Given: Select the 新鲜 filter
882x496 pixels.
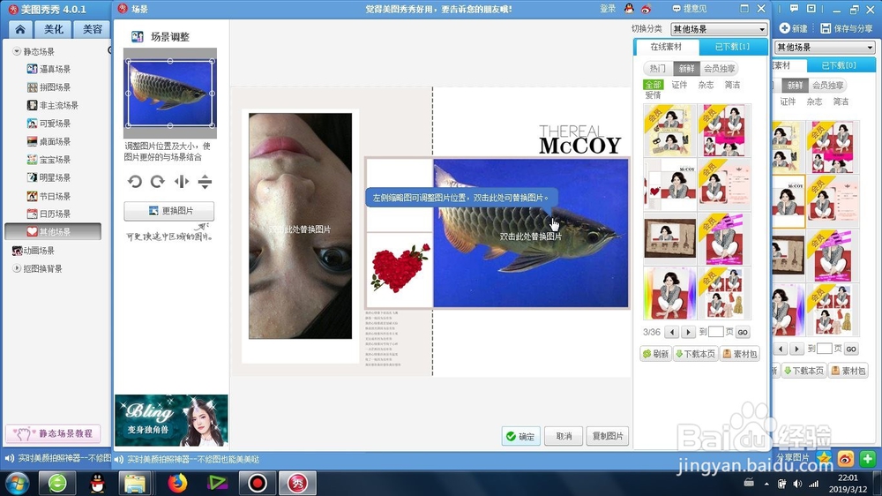Looking at the screenshot, I should (x=686, y=68).
